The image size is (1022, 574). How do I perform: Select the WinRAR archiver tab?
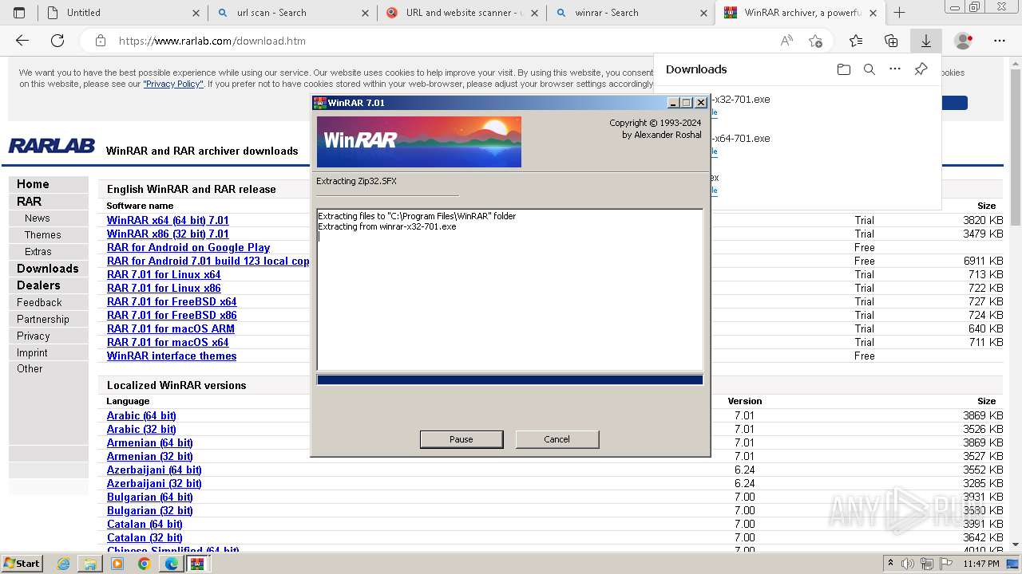(798, 13)
